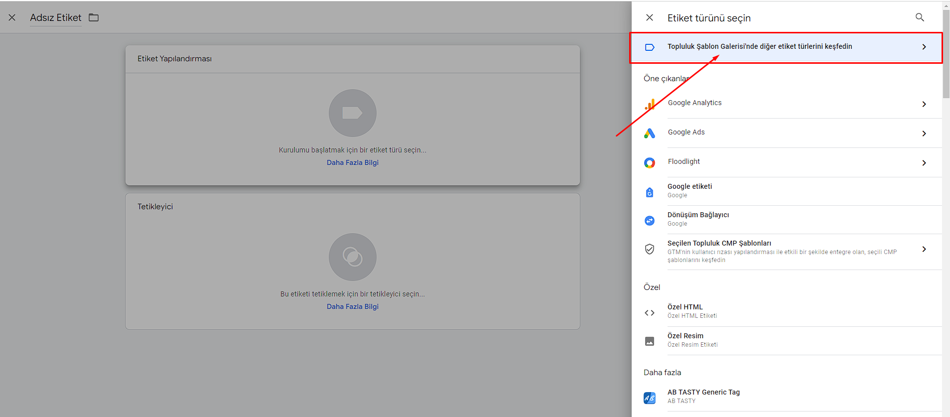950x417 pixels.
Task: Click the Dönüşüm Bağlayıcı icon
Action: tap(650, 221)
